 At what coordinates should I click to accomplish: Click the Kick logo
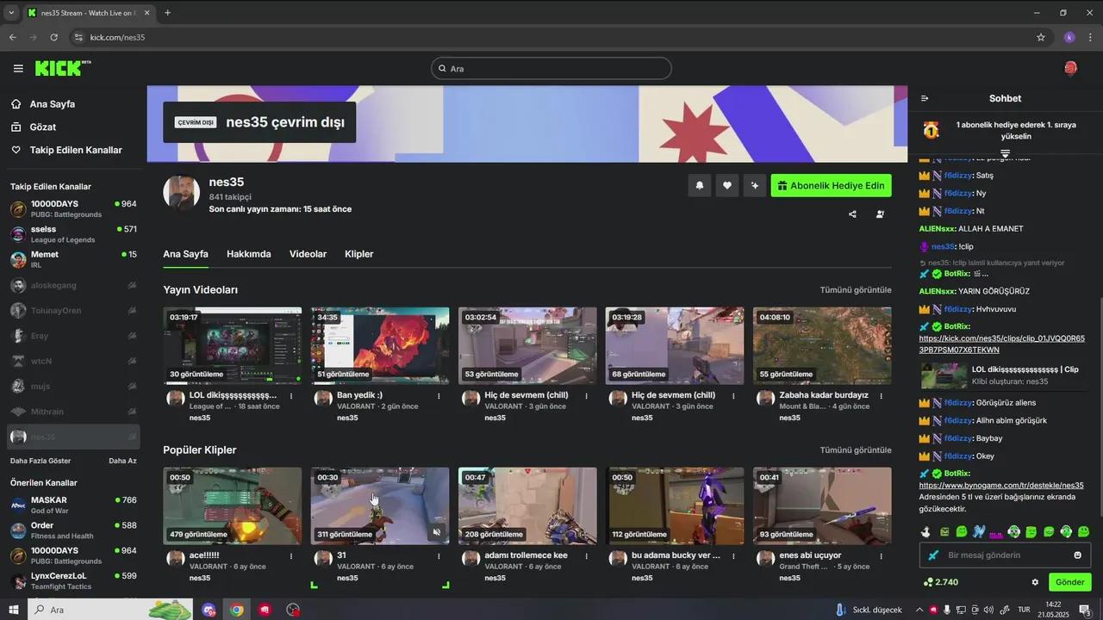coord(63,68)
